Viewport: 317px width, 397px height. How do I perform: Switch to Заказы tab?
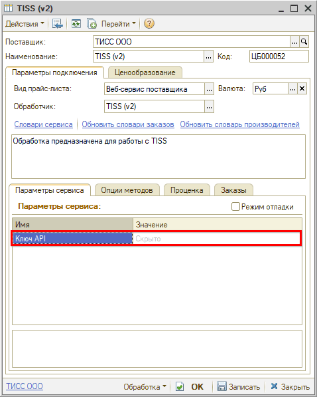pyautogui.click(x=233, y=190)
